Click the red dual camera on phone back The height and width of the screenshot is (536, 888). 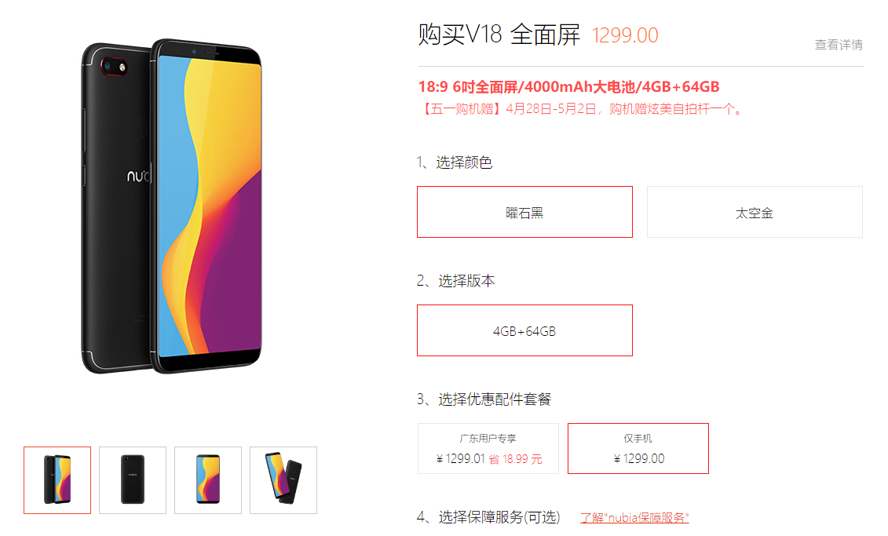114,67
